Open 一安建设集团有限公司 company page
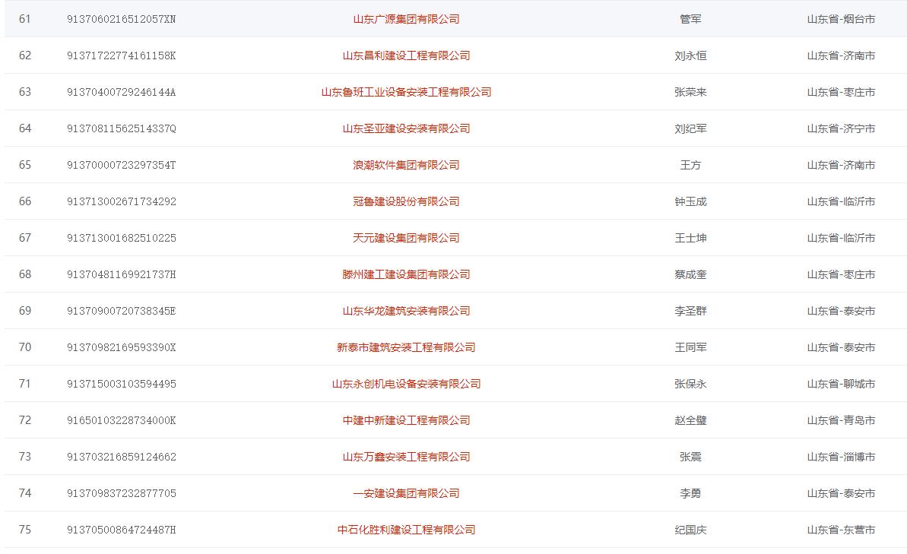Viewport: 907px width, 554px height. [x=406, y=493]
